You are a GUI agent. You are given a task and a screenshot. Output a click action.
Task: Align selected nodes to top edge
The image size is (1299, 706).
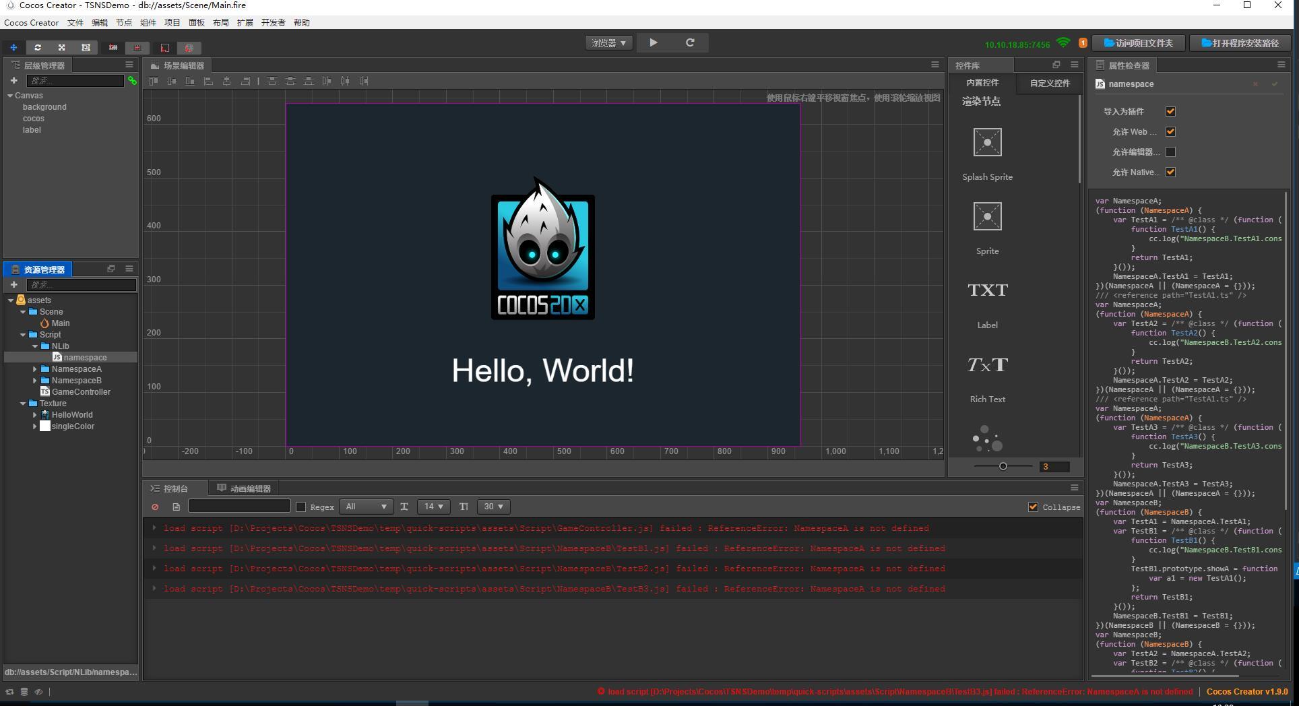pos(154,81)
